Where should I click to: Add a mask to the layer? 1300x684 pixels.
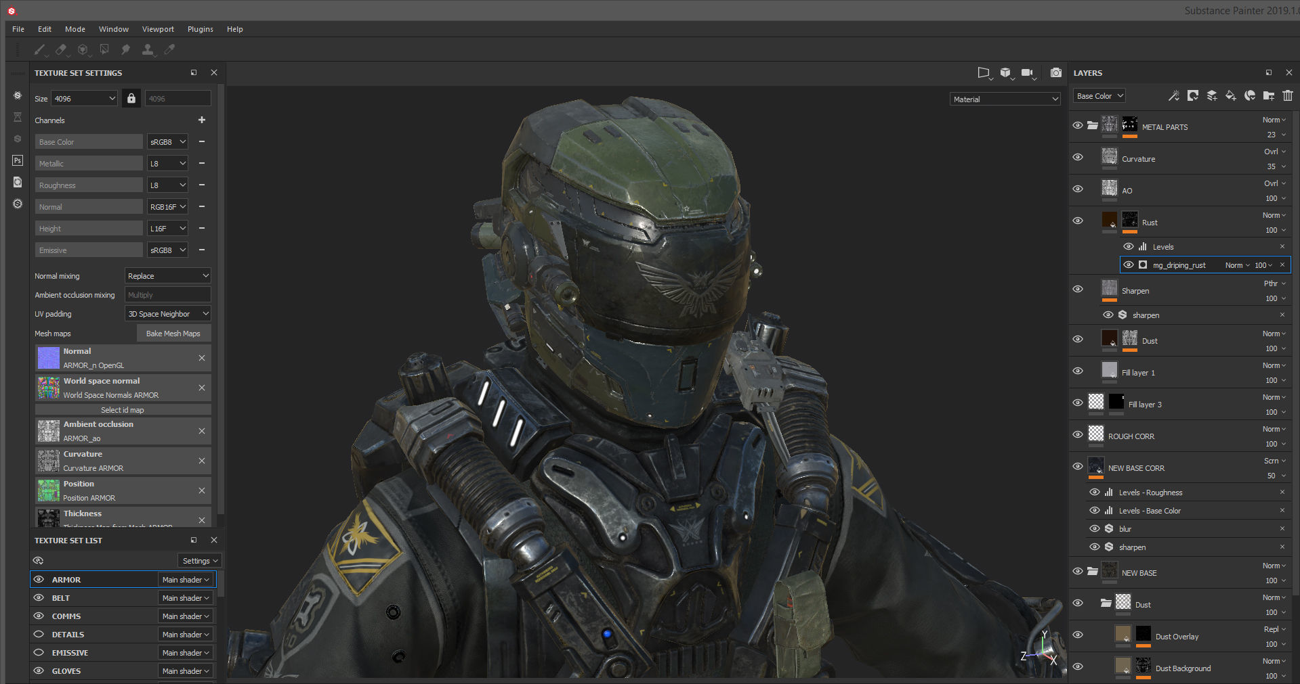(1193, 96)
